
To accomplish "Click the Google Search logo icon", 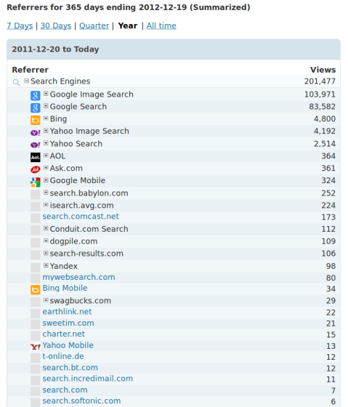I will click(x=36, y=108).
